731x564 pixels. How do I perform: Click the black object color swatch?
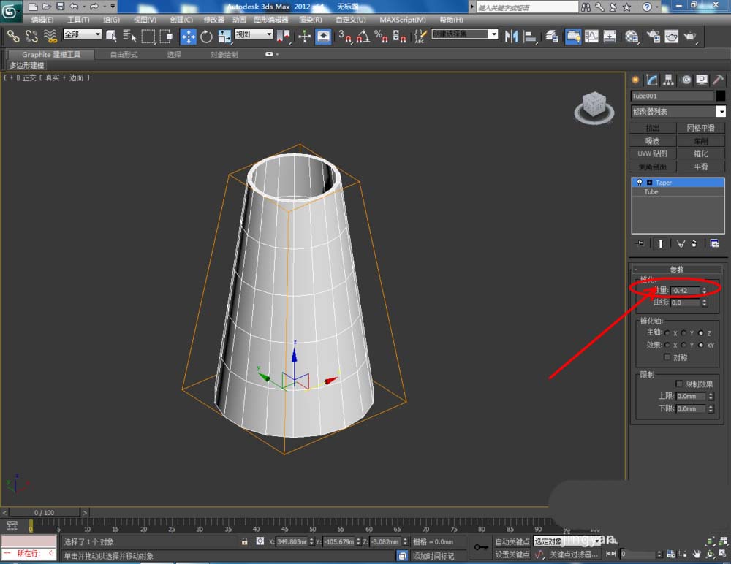coord(721,96)
